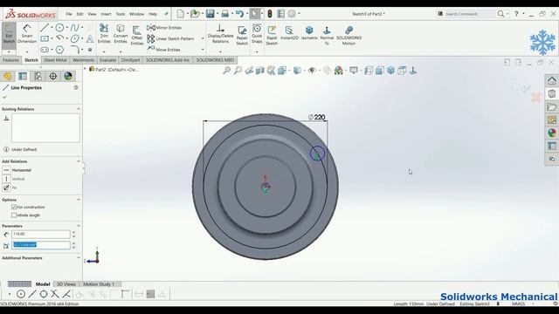559x314 pixels.
Task: Collapse the Parameters section
Action: pyautogui.click(x=79, y=226)
